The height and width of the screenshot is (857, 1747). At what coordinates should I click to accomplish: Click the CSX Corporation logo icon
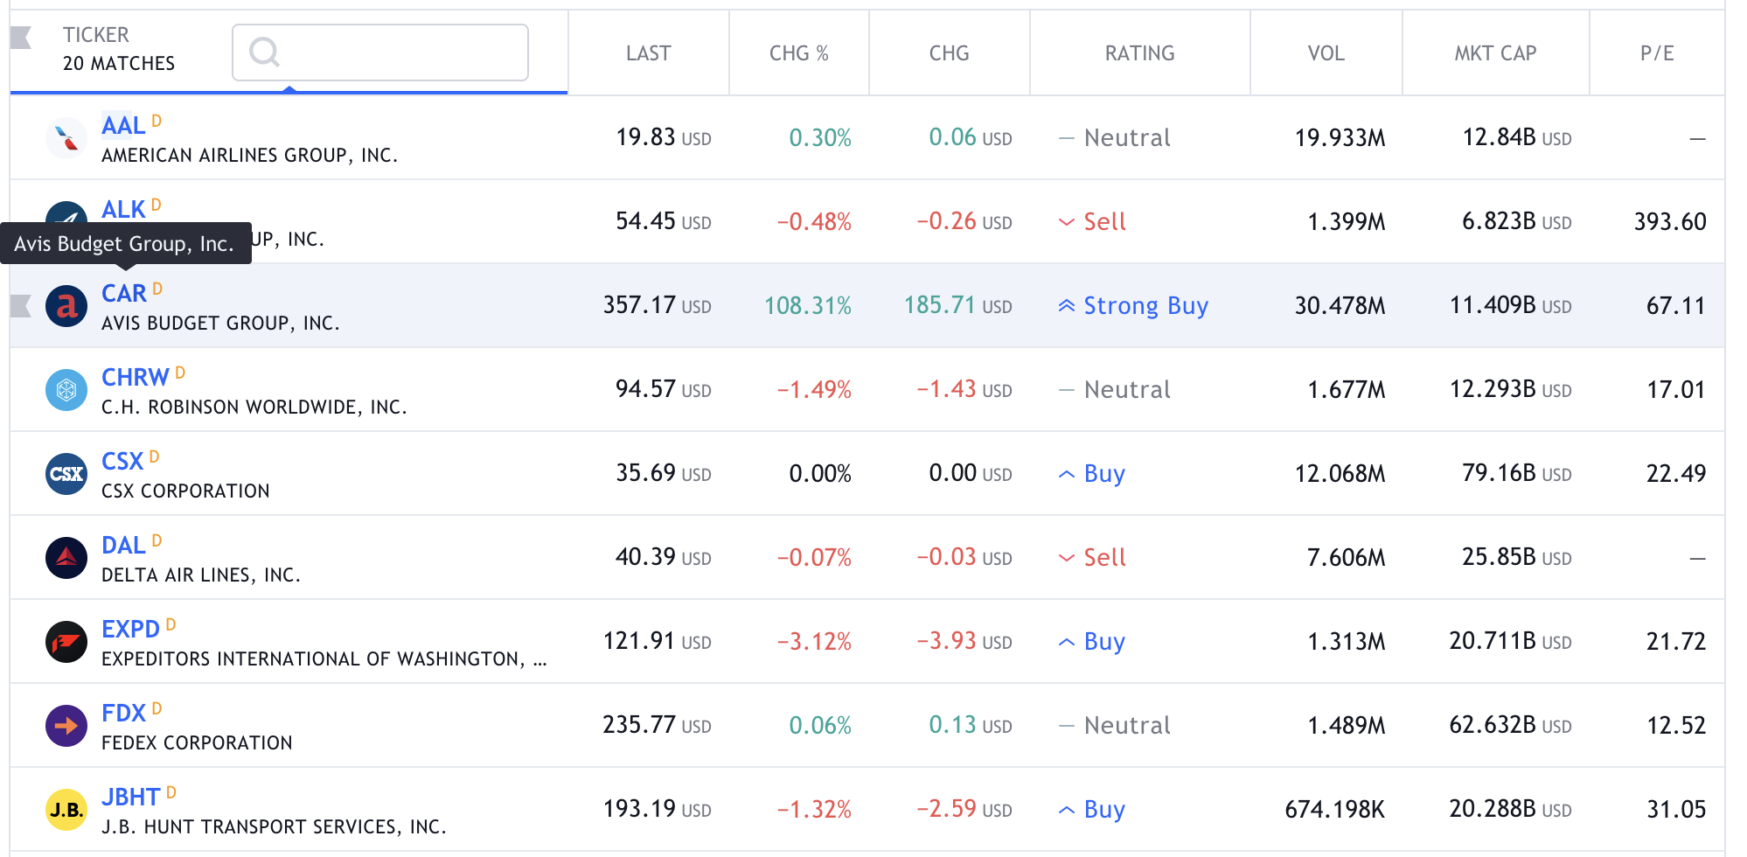point(66,474)
